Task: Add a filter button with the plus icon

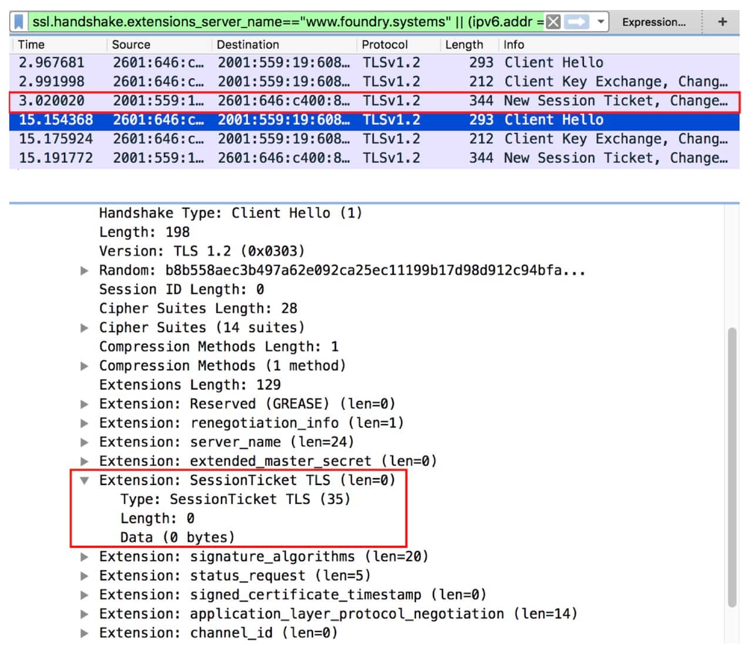Action: point(722,22)
